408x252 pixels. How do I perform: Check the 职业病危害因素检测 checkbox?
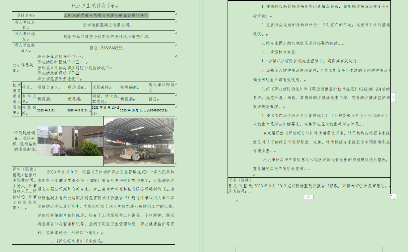pos(77,79)
